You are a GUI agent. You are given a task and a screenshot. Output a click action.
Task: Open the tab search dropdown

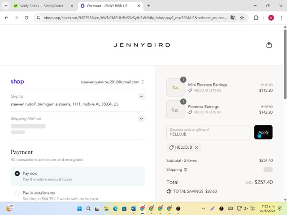pos(6,6)
